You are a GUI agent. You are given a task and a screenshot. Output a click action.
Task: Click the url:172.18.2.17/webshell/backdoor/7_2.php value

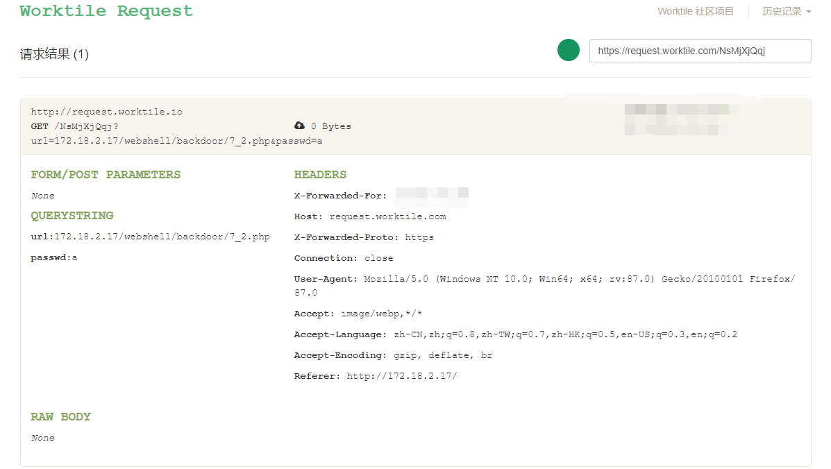tap(151, 237)
